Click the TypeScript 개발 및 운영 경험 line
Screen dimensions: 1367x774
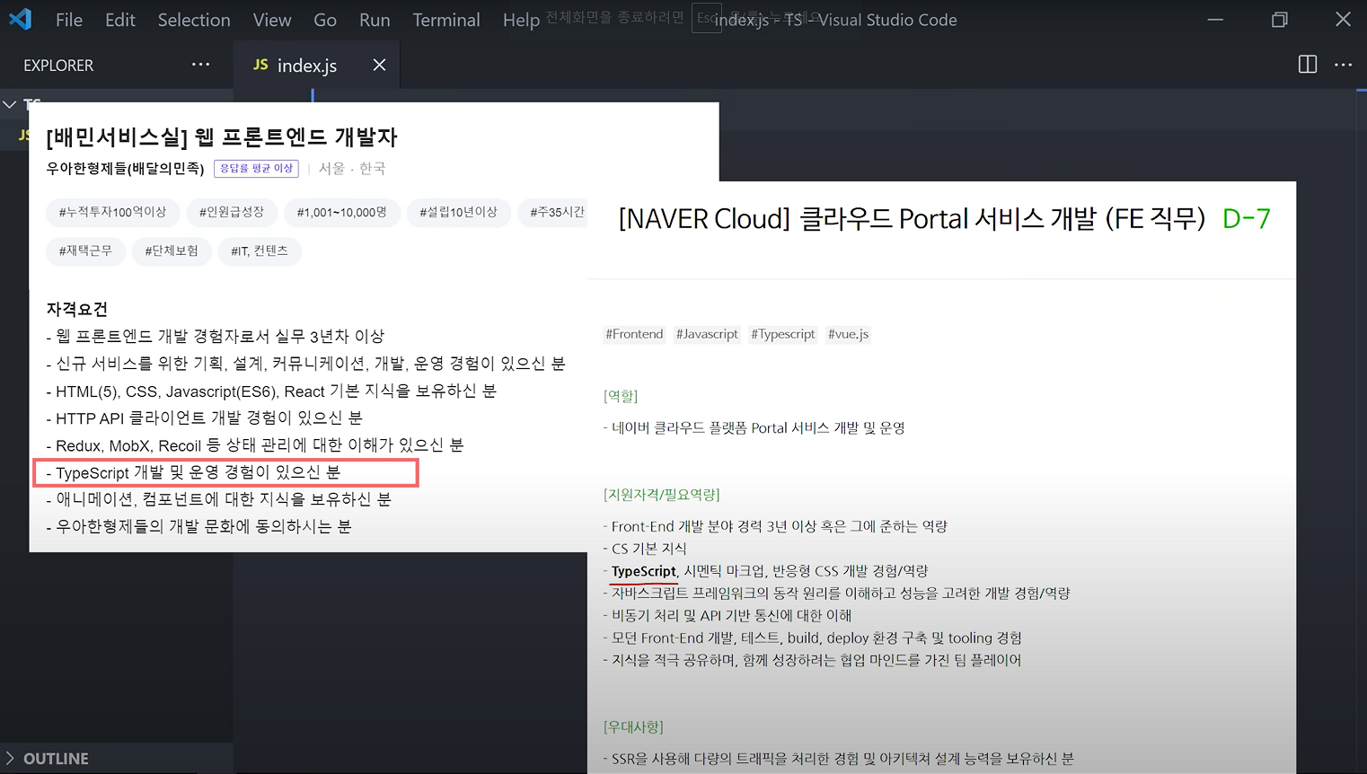point(193,472)
